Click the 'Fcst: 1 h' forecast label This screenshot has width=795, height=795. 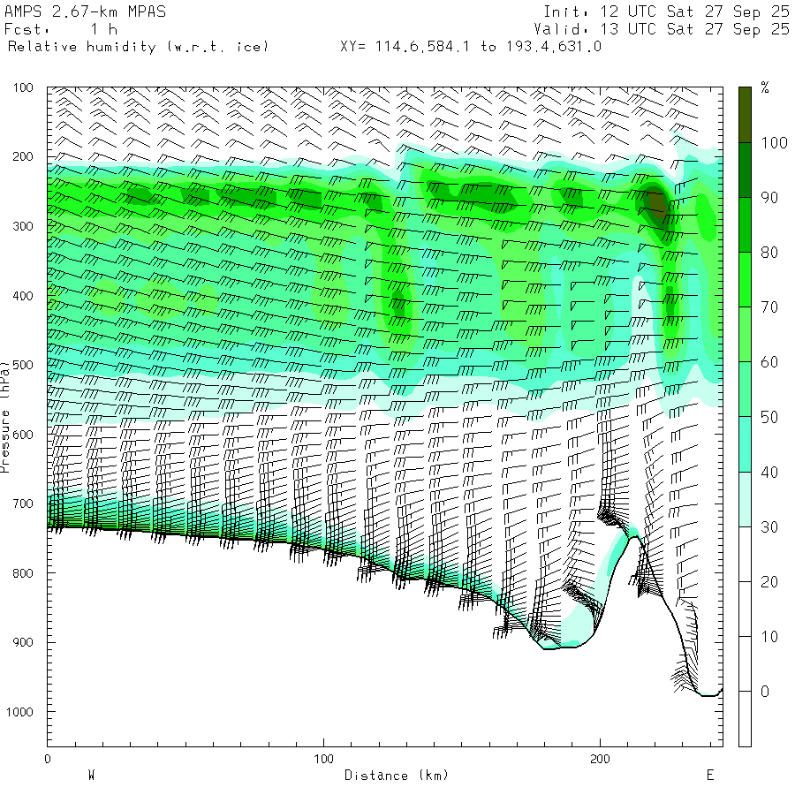(x=61, y=29)
